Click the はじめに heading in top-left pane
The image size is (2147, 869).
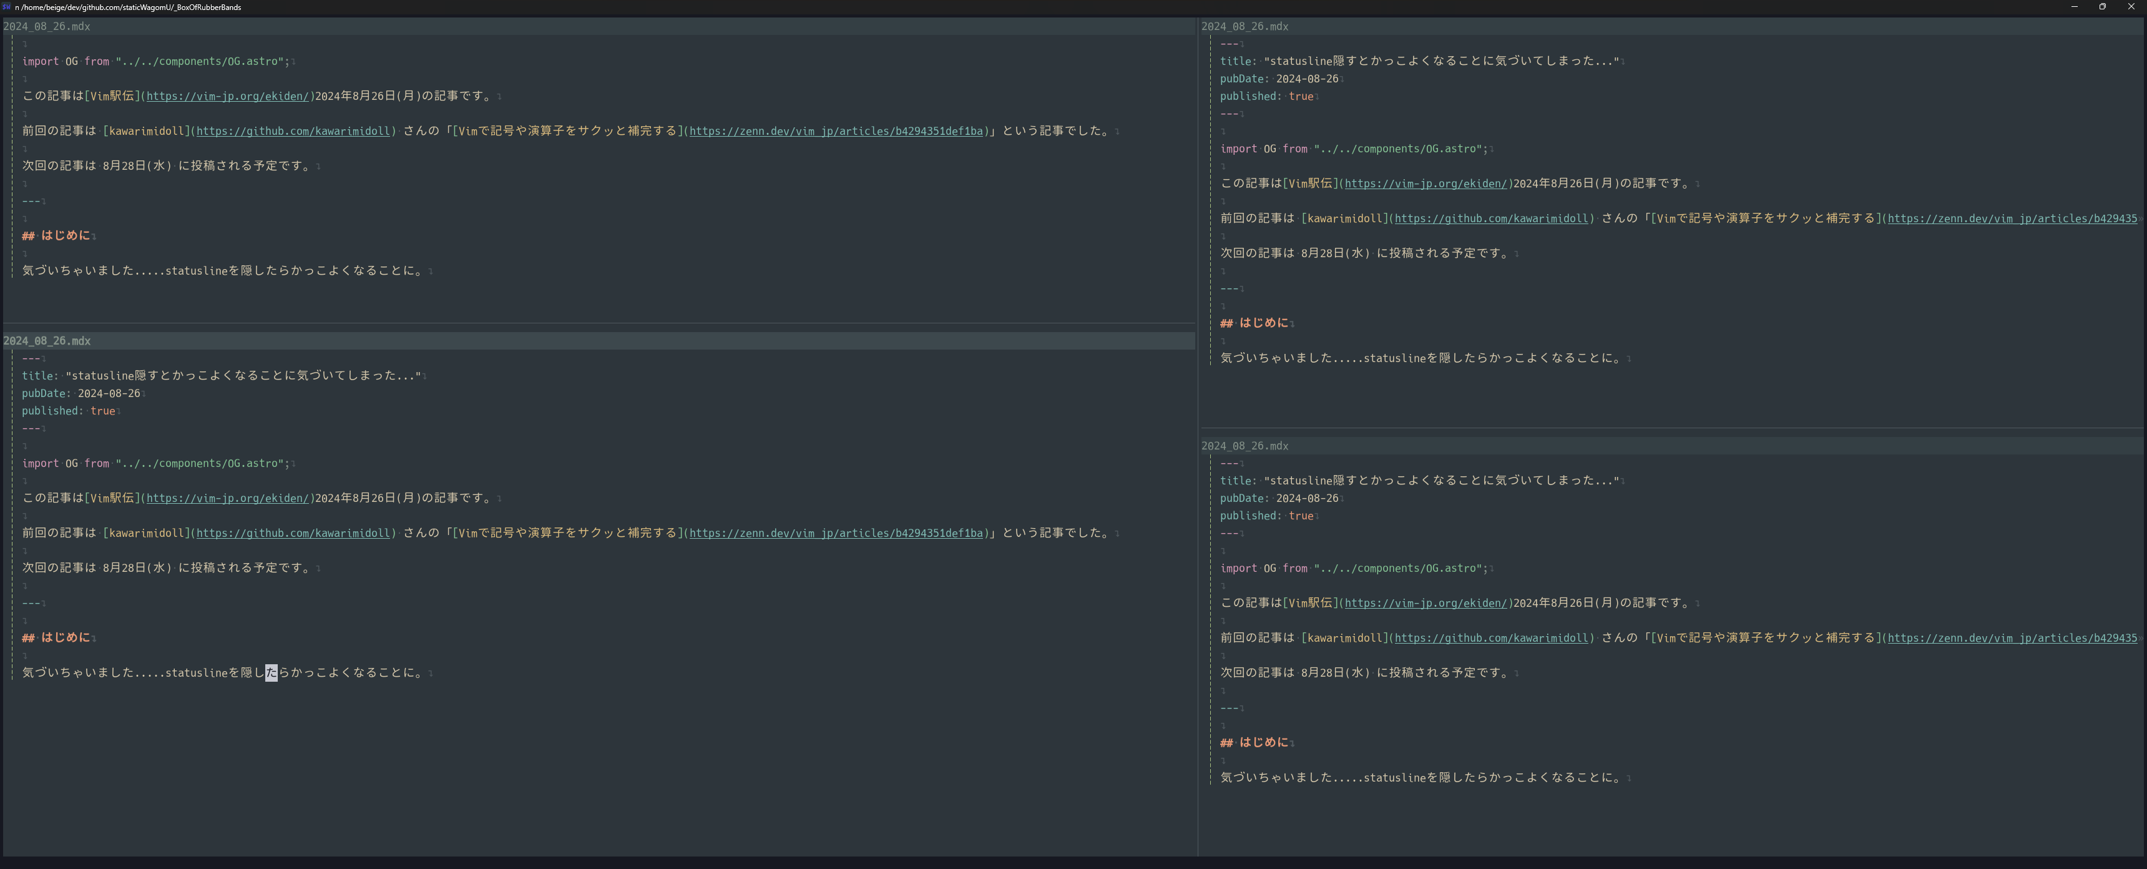(65, 236)
